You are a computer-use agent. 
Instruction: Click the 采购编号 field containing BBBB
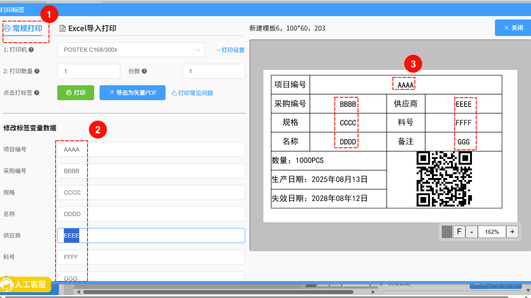[151, 171]
